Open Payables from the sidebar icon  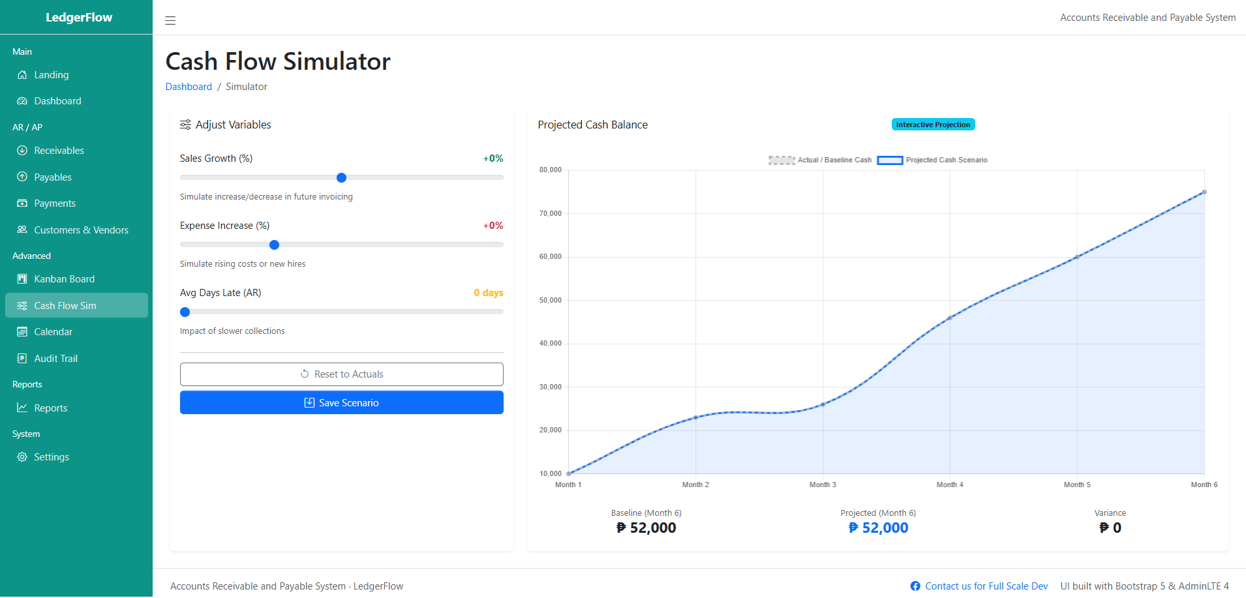point(22,177)
